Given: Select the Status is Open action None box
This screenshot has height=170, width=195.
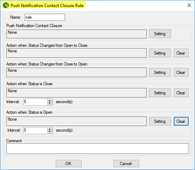Looking at the screenshot, I should 77,121.
